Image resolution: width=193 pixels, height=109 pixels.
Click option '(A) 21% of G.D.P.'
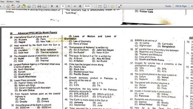[x=79, y=94]
